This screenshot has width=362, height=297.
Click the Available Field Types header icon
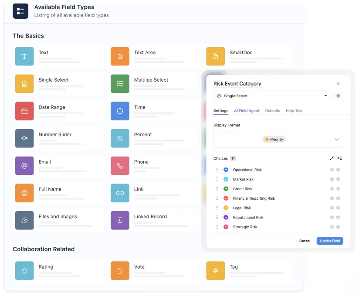20,11
